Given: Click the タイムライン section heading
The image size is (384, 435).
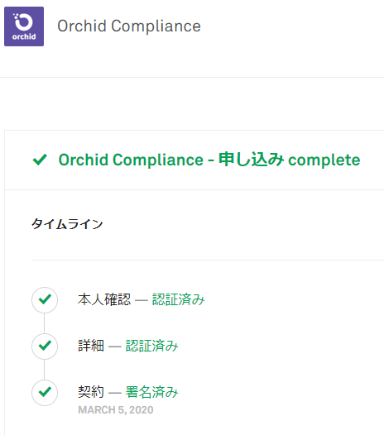Looking at the screenshot, I should click(67, 223).
